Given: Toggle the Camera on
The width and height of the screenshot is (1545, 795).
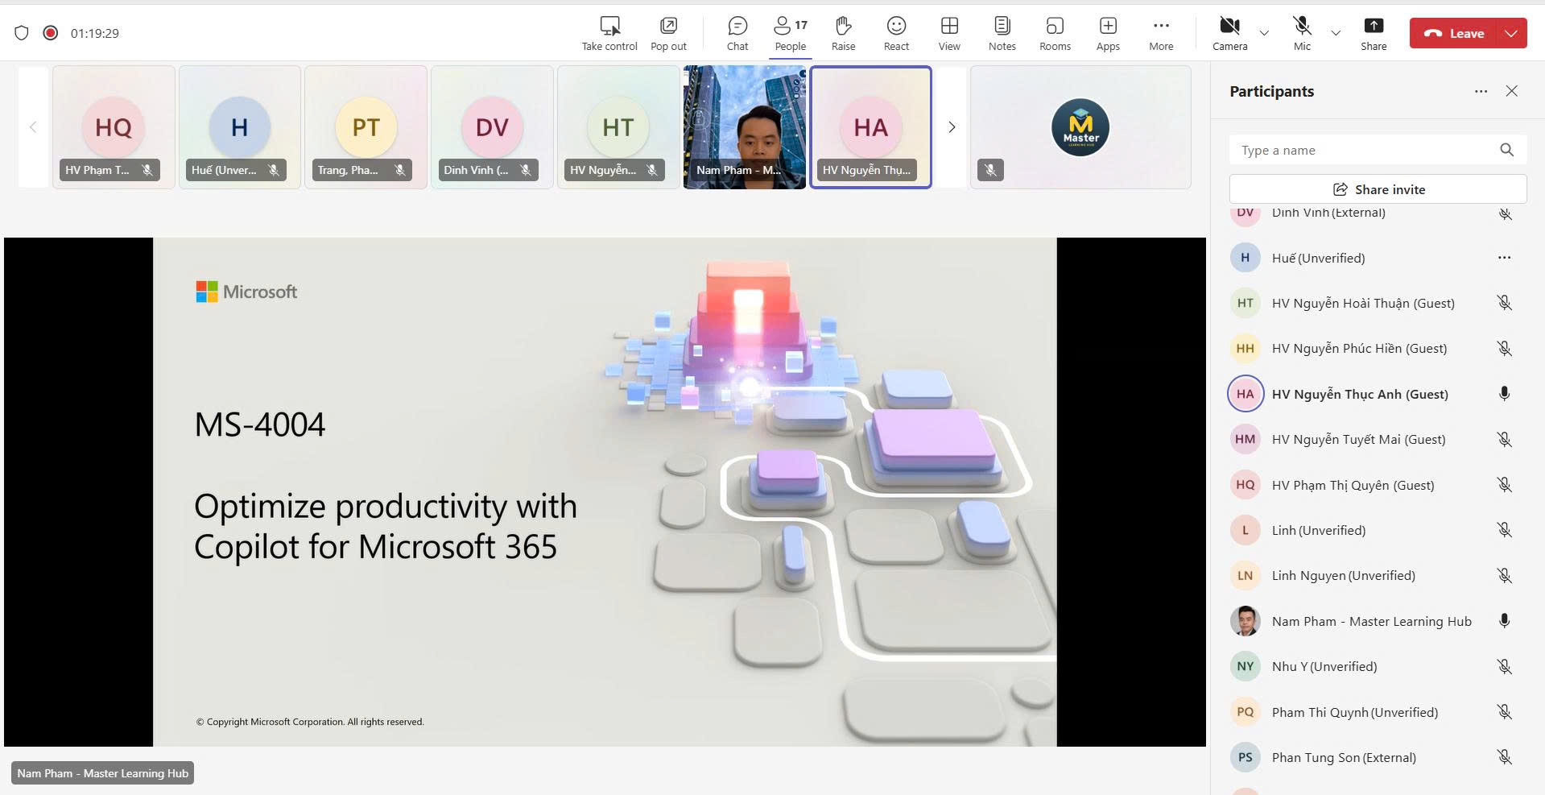Looking at the screenshot, I should point(1229,34).
